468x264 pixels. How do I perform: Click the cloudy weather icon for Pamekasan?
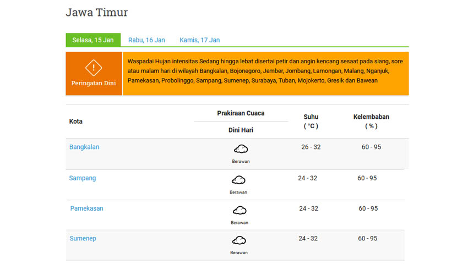click(240, 210)
